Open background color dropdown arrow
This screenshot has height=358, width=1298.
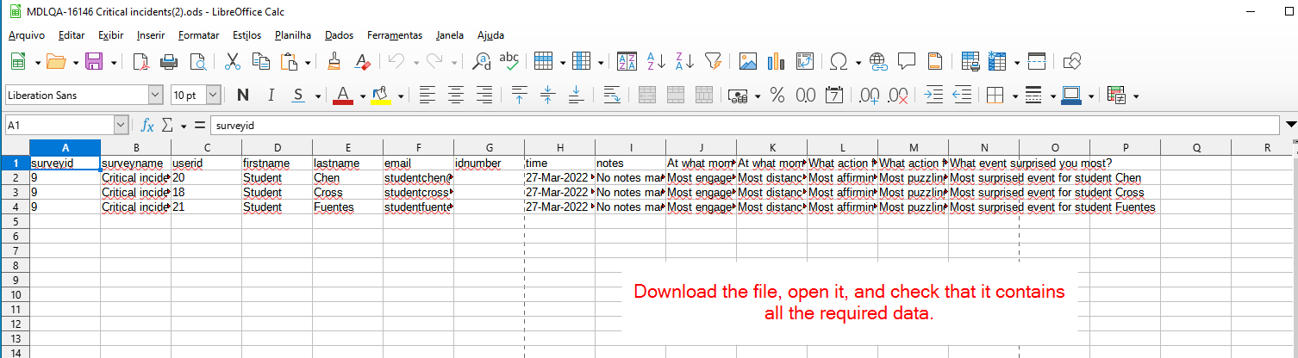(401, 96)
